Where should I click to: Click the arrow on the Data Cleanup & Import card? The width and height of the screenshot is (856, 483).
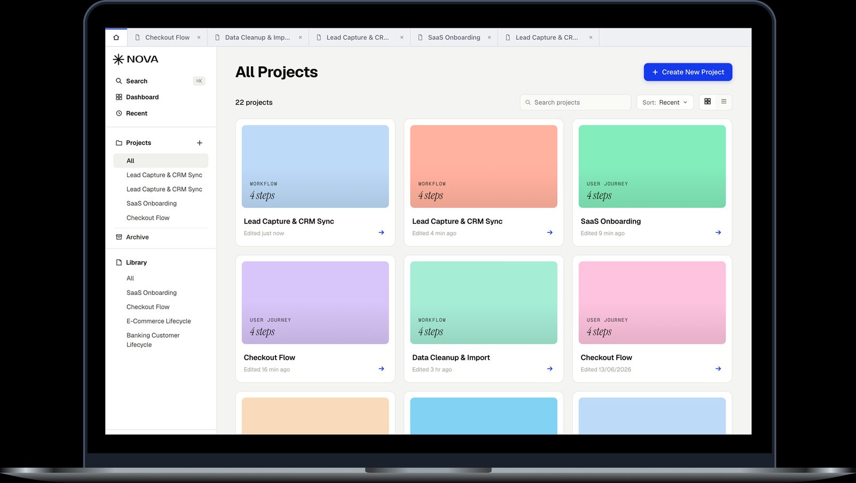[x=550, y=369]
